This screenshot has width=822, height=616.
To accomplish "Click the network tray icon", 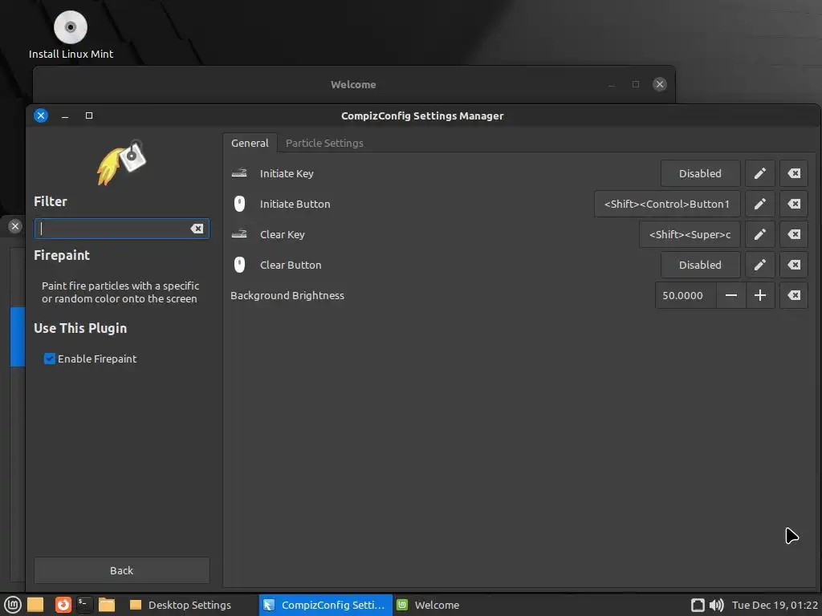I will coord(698,605).
